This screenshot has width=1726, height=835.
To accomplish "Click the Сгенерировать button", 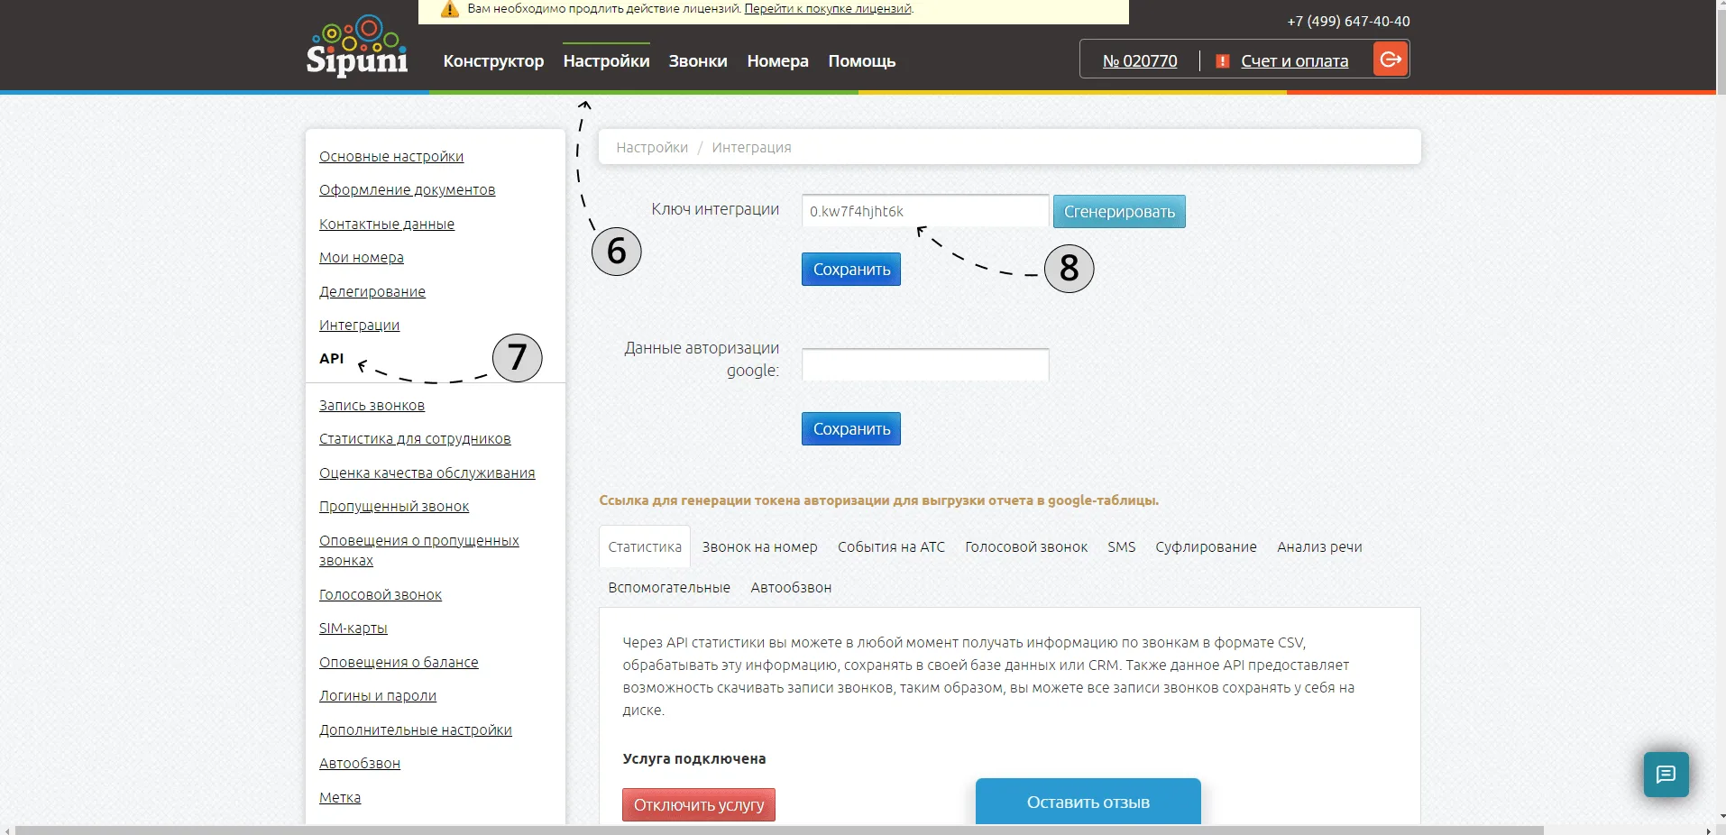I will point(1119,212).
